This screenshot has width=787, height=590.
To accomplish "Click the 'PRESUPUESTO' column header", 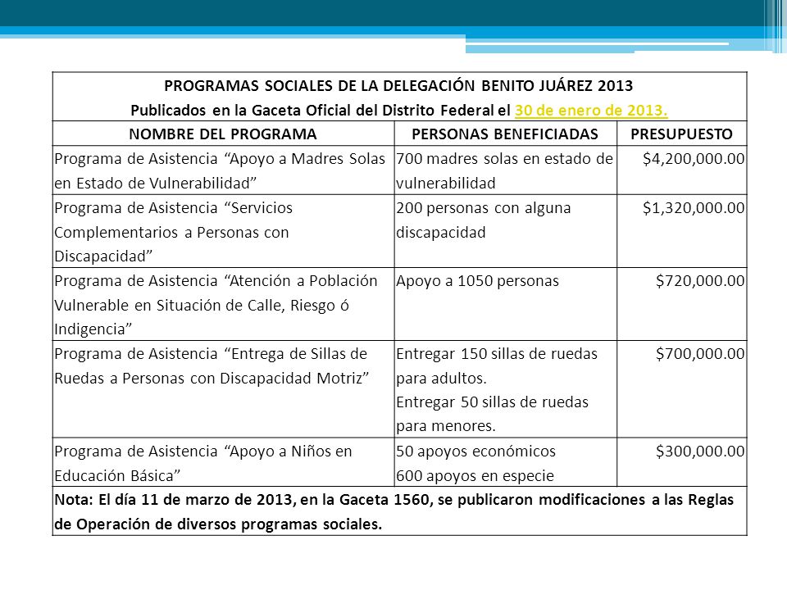I will point(681,134).
